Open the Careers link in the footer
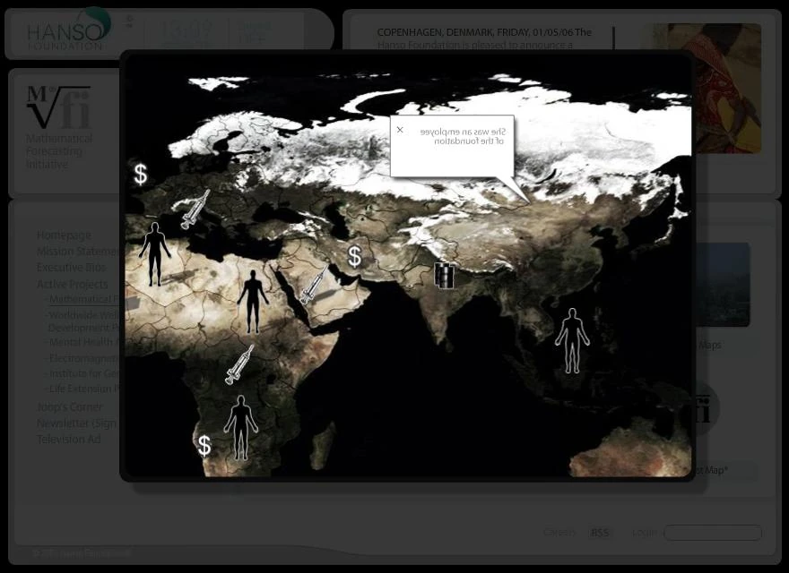 tap(559, 532)
